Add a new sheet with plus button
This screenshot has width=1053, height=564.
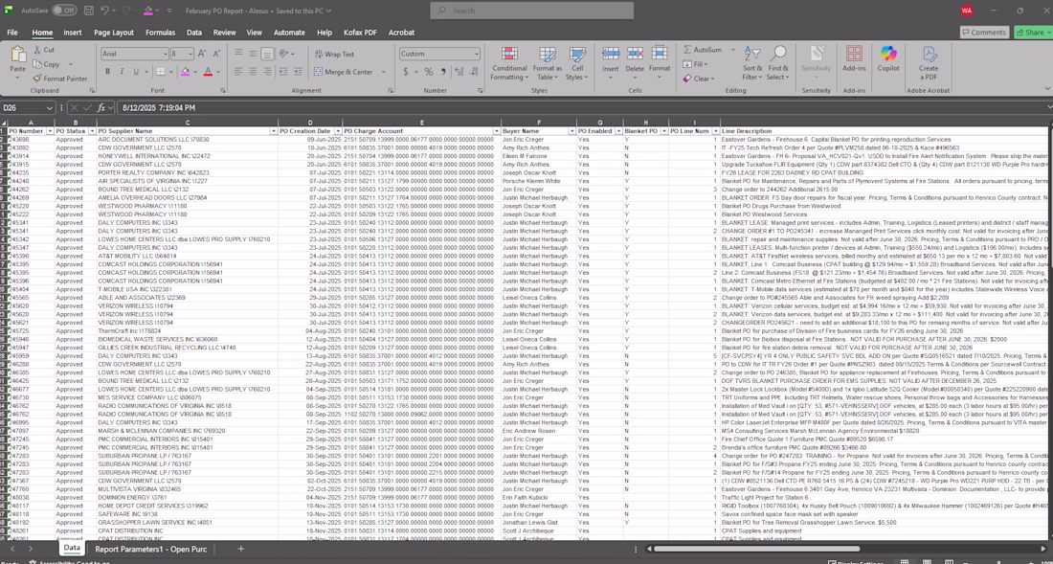tap(240, 550)
